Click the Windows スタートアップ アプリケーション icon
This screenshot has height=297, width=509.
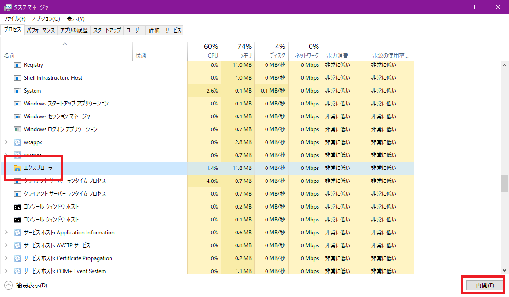(x=17, y=104)
